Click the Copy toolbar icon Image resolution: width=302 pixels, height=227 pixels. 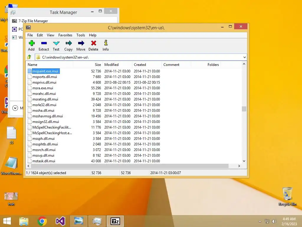[x=68, y=43]
